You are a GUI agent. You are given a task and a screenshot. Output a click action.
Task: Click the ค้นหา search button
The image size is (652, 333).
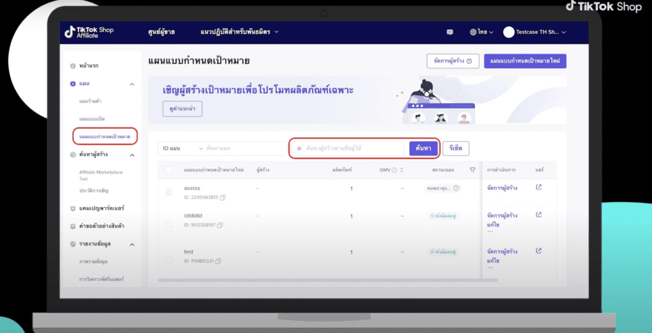point(423,148)
